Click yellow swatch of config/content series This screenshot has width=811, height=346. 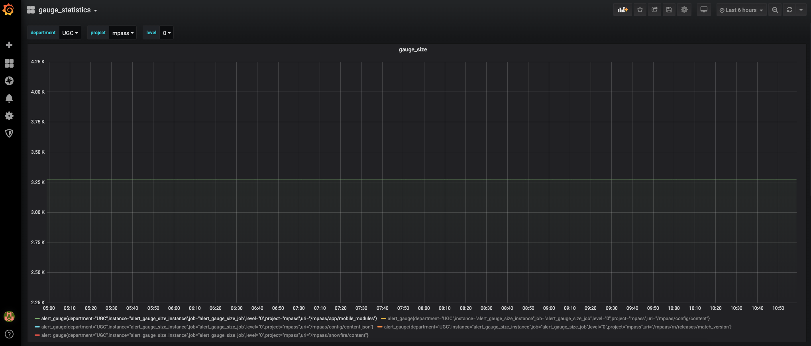click(383, 319)
